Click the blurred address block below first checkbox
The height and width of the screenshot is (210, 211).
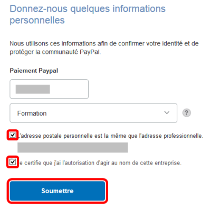[x=73, y=147]
